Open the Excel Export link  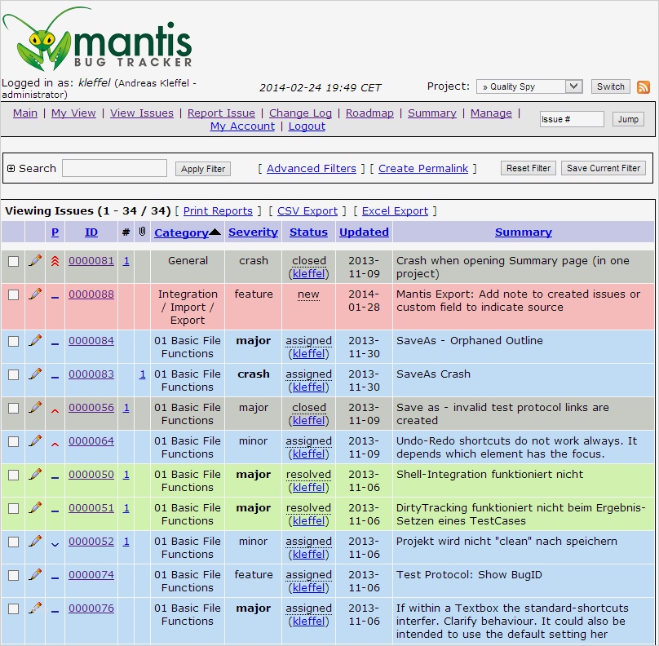pyautogui.click(x=395, y=211)
